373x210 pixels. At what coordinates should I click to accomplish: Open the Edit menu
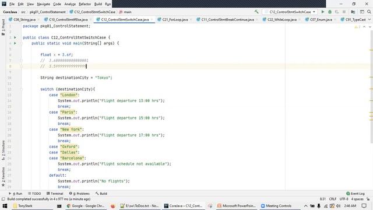[21, 4]
